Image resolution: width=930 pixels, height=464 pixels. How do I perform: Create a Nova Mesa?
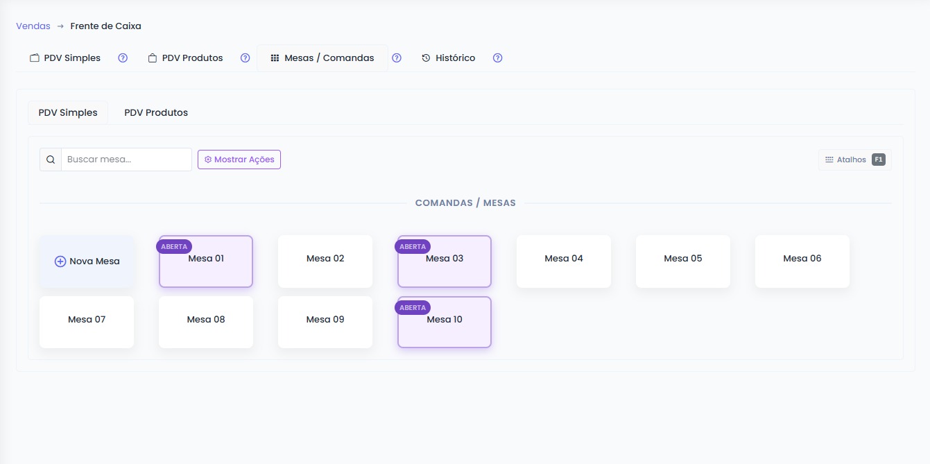click(87, 261)
